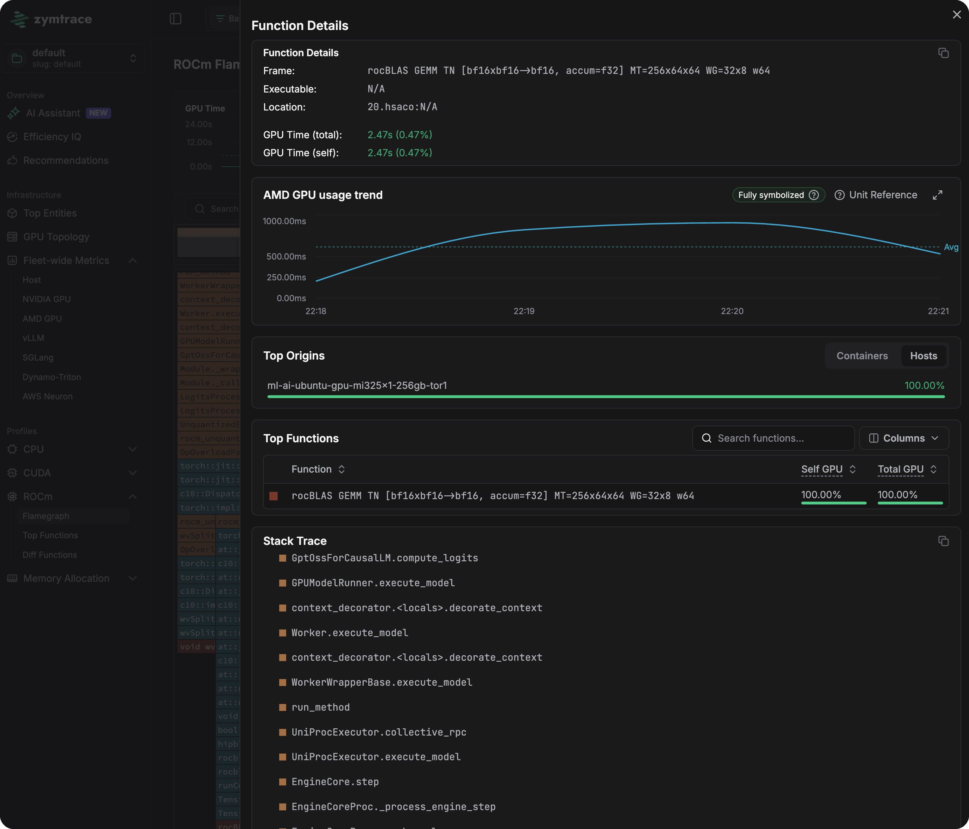Viewport: 969px width, 829px height.
Task: Close the Function Details panel
Action: pos(957,15)
